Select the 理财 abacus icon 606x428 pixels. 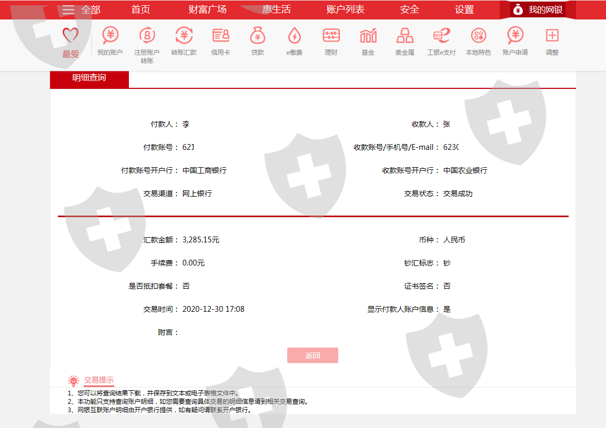[x=331, y=36]
